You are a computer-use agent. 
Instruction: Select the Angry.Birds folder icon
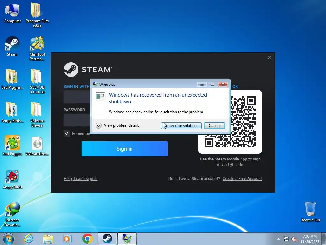(12, 112)
